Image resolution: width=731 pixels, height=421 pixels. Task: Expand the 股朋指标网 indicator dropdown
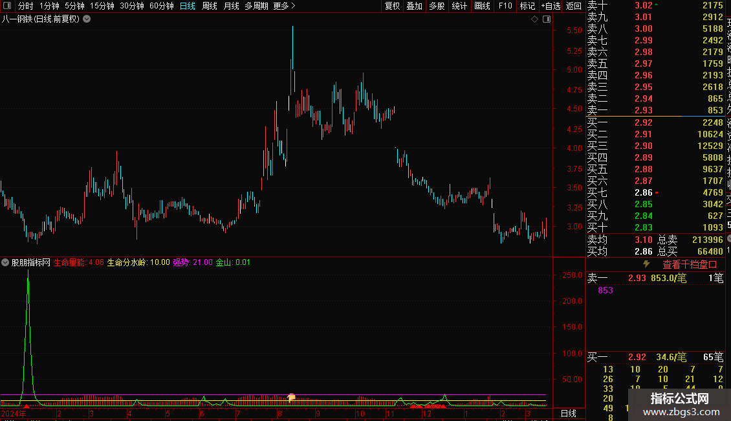(x=5, y=262)
